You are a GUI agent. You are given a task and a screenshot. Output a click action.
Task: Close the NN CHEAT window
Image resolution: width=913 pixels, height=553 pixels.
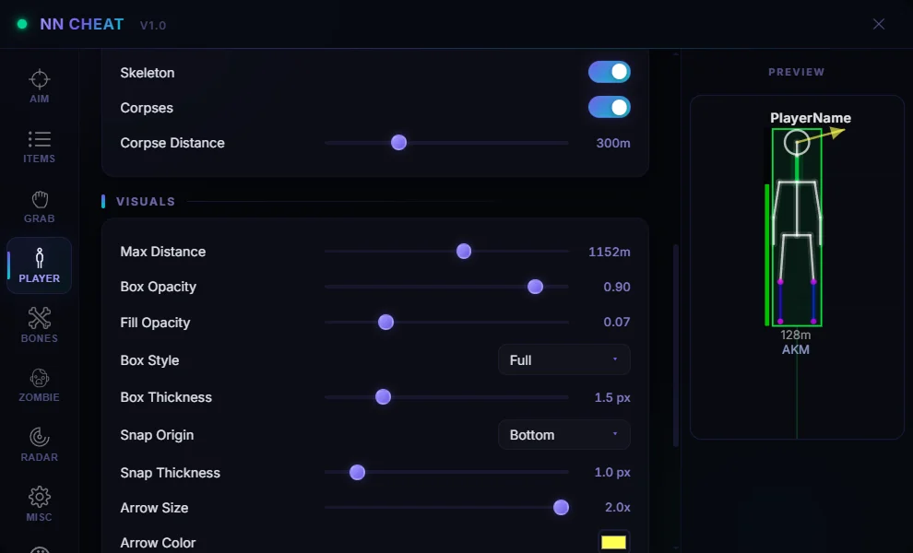click(879, 24)
